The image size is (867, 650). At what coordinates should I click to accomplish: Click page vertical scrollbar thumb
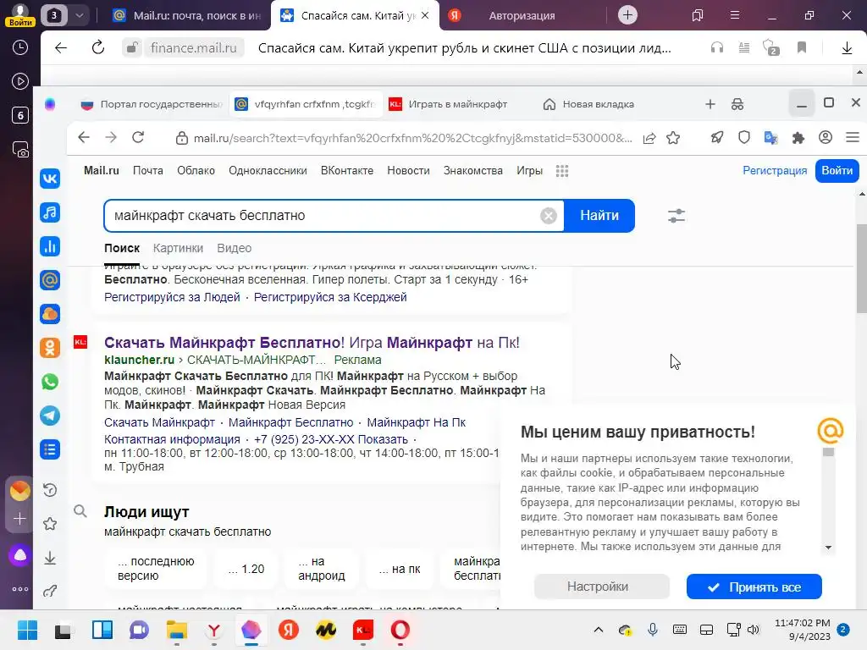click(x=861, y=268)
